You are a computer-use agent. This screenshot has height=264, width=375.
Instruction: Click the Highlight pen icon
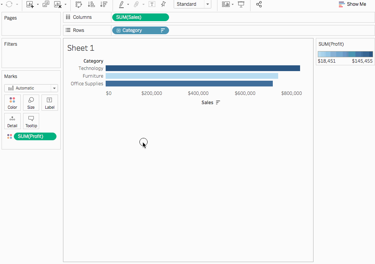tap(121, 4)
